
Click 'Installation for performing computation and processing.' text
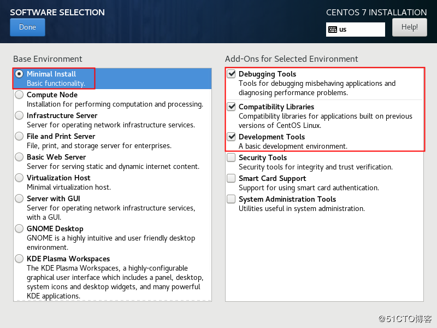point(115,104)
